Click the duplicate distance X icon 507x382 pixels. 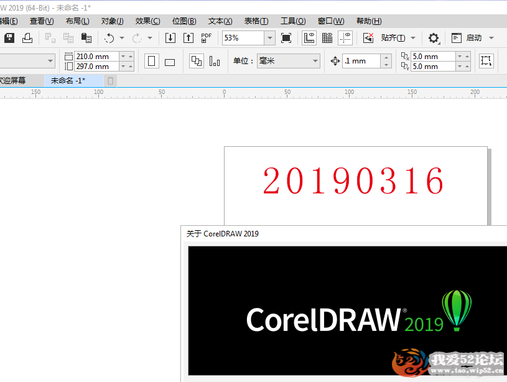[x=405, y=56]
